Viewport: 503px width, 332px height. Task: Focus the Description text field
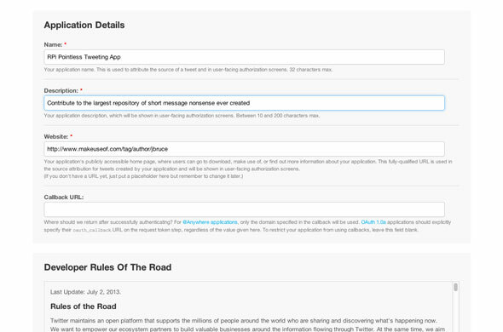[244, 103]
